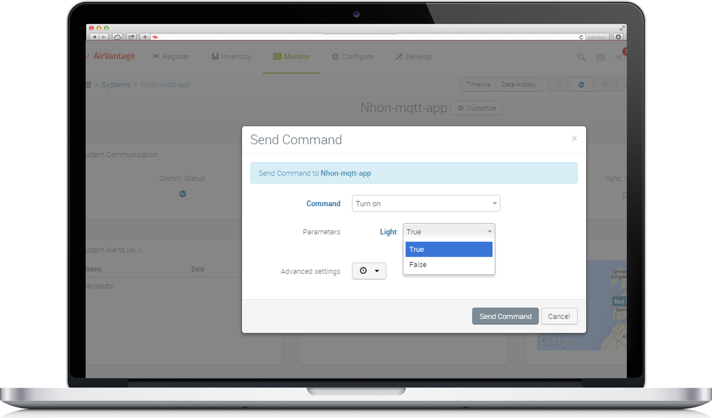Click the search magnifier icon in AirVantage header
The image size is (712, 418).
pos(581,57)
